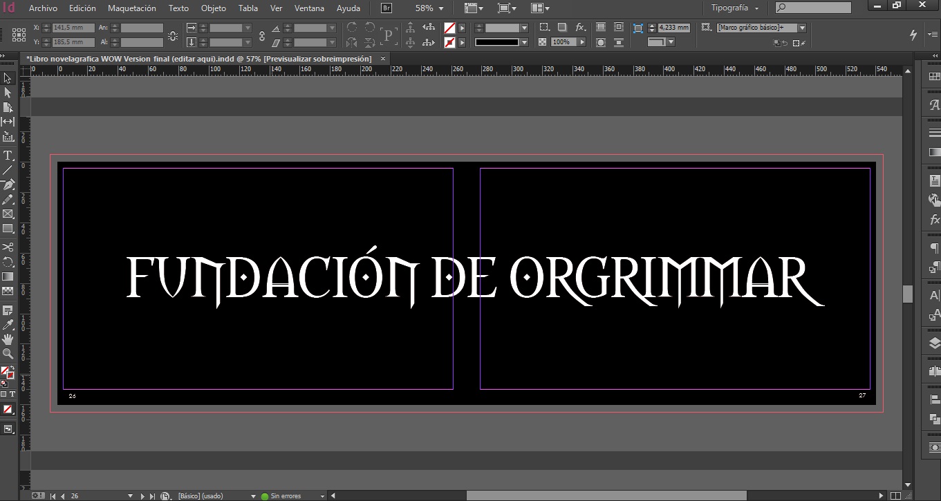The image size is (941, 501).
Task: Select the Libro novelagrafica WOW document tab
Action: point(199,59)
